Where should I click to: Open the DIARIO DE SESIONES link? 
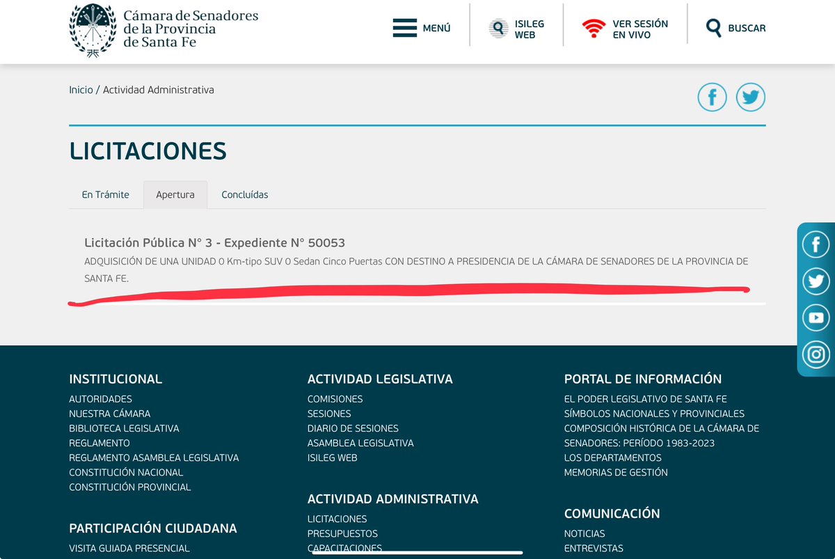pyautogui.click(x=353, y=427)
